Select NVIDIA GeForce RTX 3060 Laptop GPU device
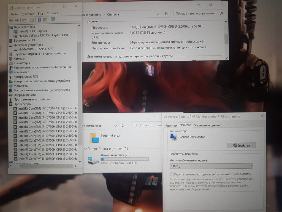 pos(43,35)
